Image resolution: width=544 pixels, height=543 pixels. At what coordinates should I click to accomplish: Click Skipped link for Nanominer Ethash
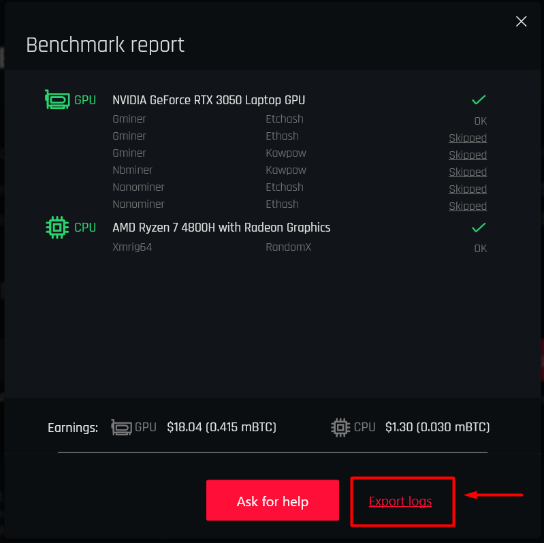468,206
